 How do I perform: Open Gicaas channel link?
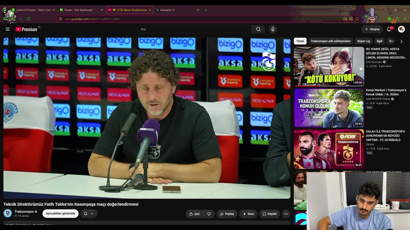click(x=370, y=144)
